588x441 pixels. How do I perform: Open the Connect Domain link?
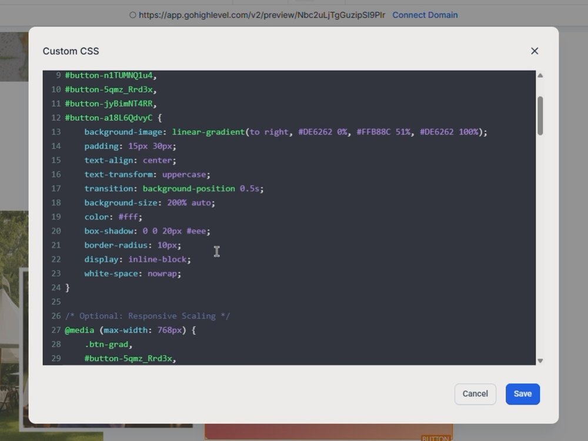(425, 15)
